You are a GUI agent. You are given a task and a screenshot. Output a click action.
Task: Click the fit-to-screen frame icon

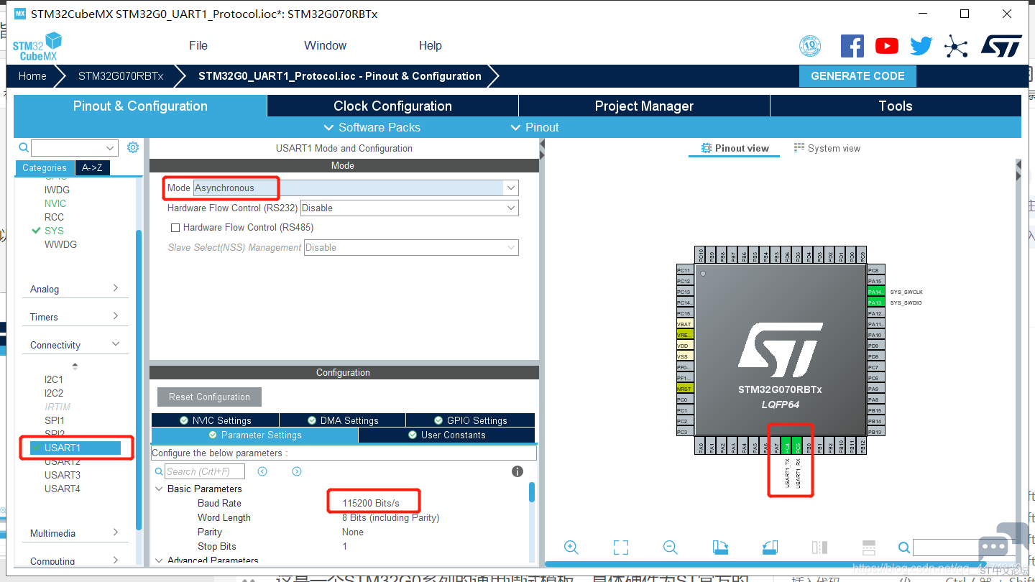(621, 548)
